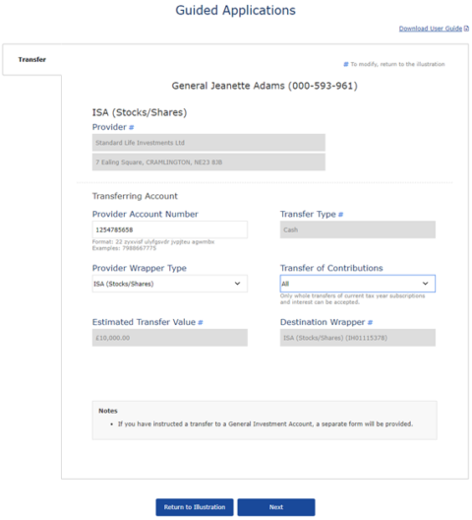This screenshot has height=520, width=472.
Task: Expand the Transfer of Contributions dropdown
Action: click(x=358, y=284)
